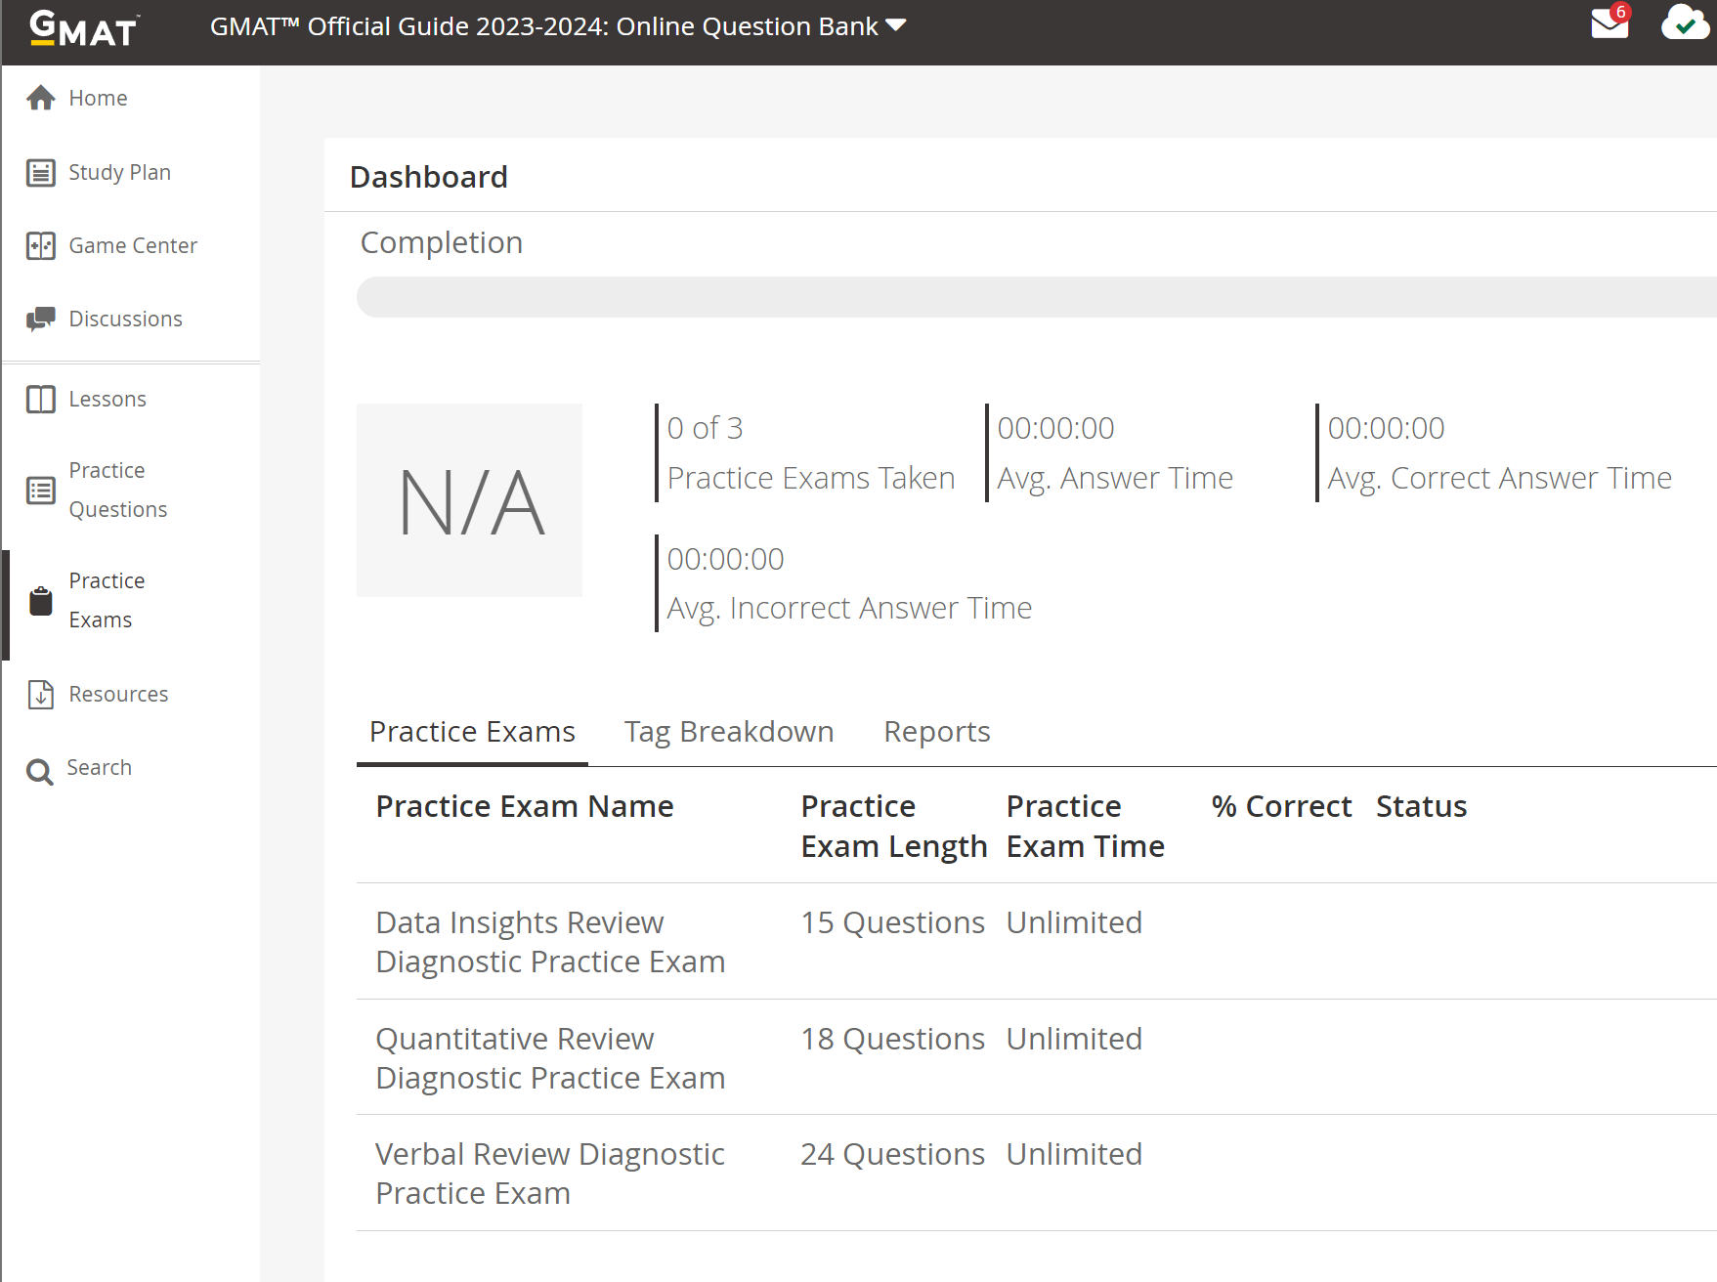Viewport: 1717px width, 1282px height.
Task: Expand the Practice Exams sidebar entry
Action: (x=106, y=599)
